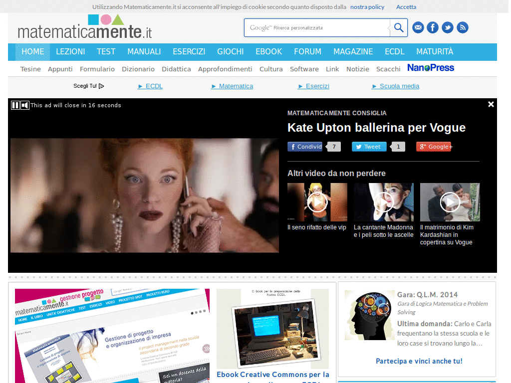
Task: Open the Approfondimenti link
Action: click(225, 69)
